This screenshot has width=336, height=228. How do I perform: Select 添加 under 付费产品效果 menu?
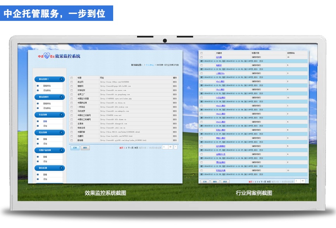click(45, 161)
